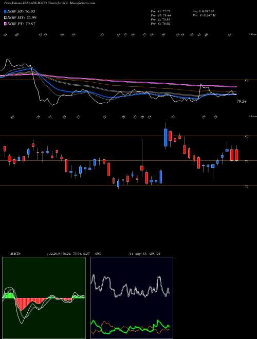257x339 pixels.
Task: Click the white DOW MT legend swatch
Action: [5, 17]
